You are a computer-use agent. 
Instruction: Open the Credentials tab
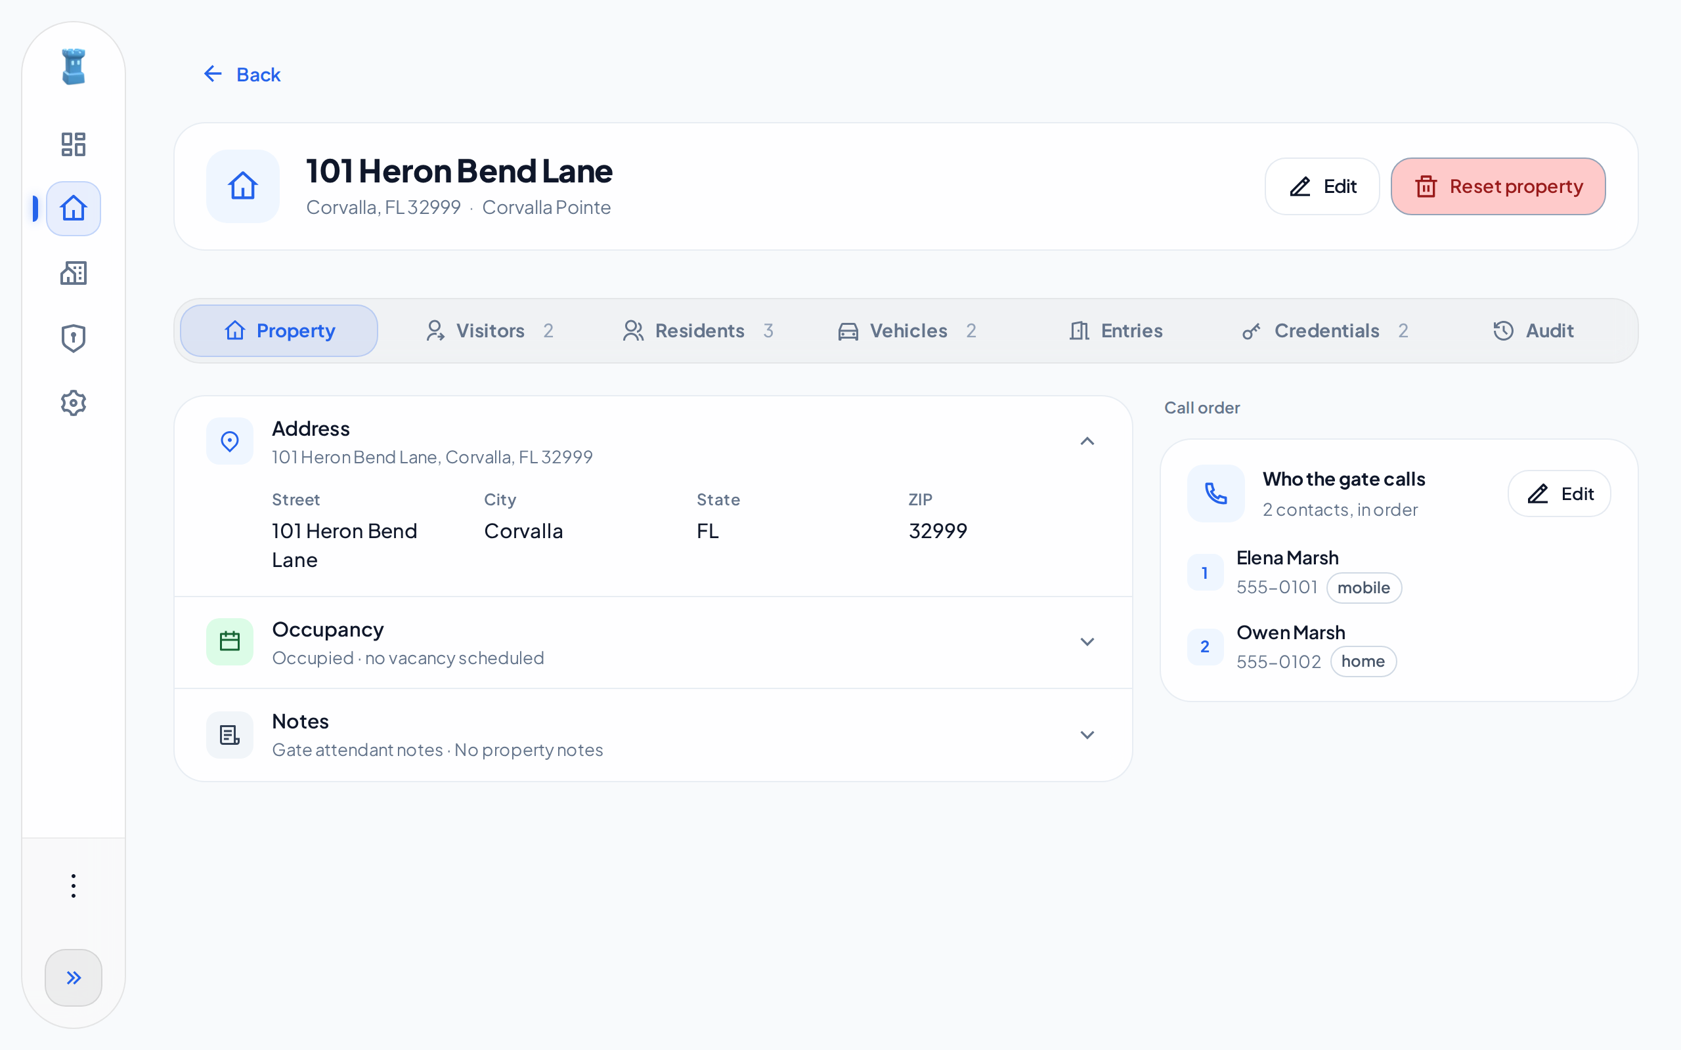click(x=1324, y=331)
